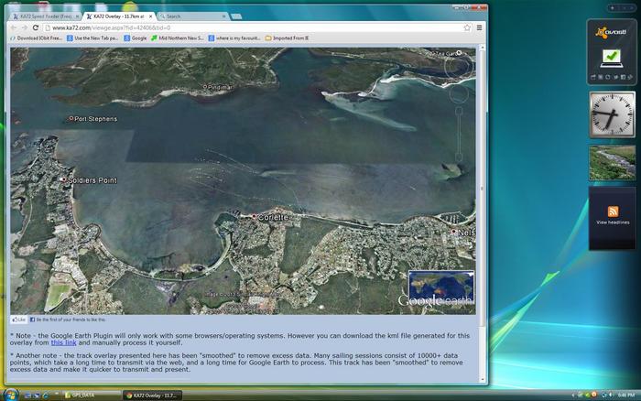641x401 pixels.
Task: Click the browser back arrow button
Action: 13,27
